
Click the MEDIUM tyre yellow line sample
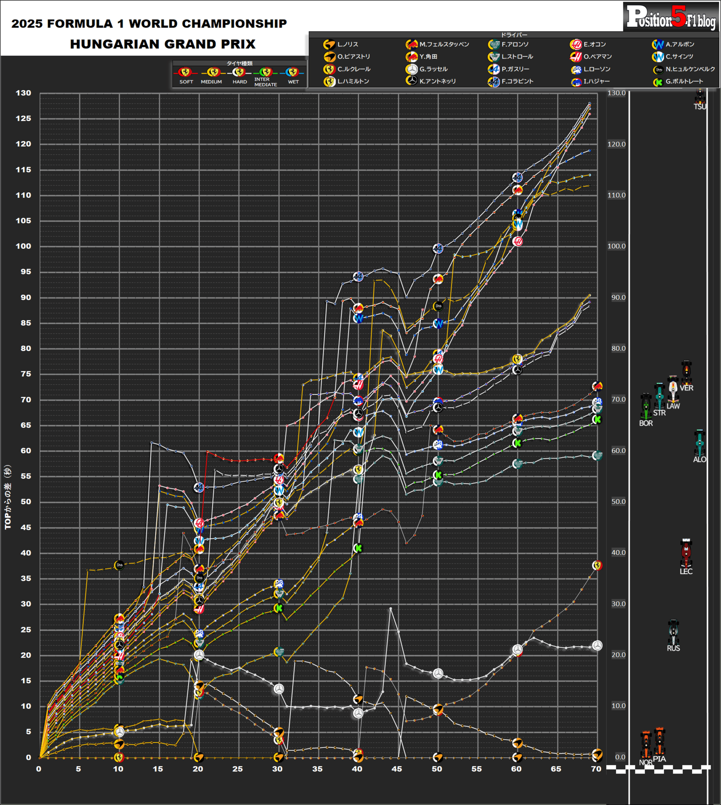click(x=213, y=73)
